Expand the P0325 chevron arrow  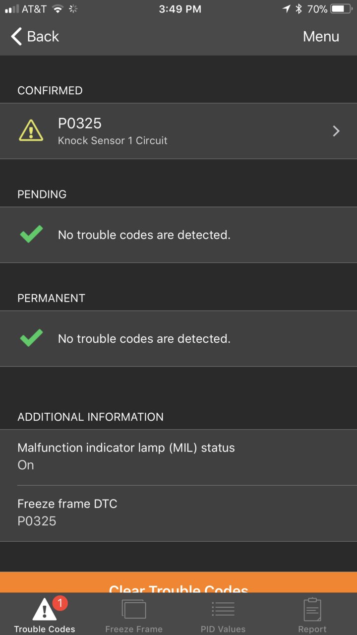pos(336,131)
